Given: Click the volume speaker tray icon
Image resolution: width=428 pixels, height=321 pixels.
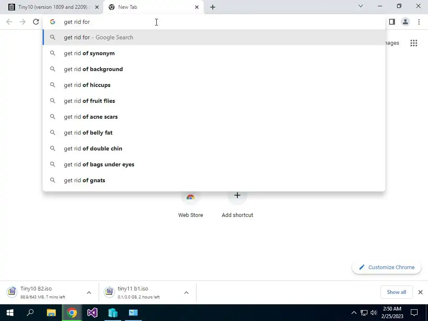Looking at the screenshot, I should 374,313.
